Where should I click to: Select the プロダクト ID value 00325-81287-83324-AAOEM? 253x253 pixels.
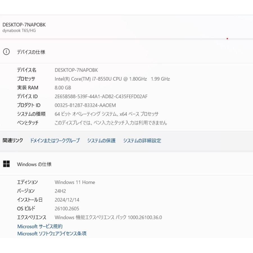(x=85, y=105)
